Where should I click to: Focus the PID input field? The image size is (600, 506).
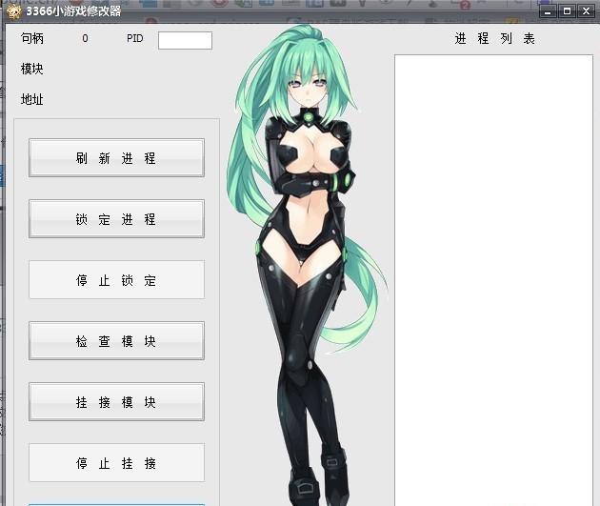coord(185,40)
